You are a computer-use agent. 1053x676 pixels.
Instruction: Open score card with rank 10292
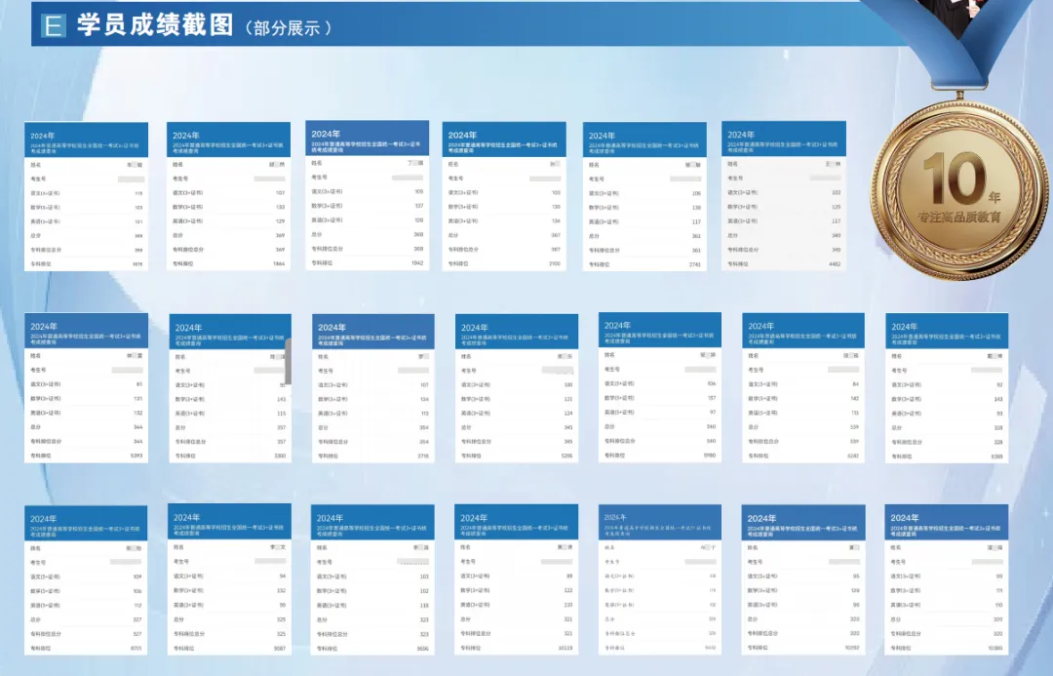click(x=803, y=579)
